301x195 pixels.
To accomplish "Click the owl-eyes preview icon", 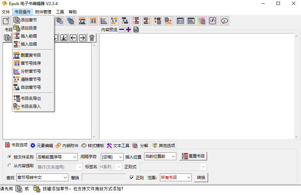I will (x=136, y=29).
